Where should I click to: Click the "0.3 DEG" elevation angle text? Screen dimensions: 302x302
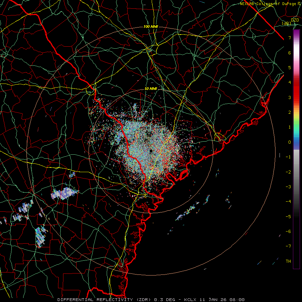(x=164, y=300)
